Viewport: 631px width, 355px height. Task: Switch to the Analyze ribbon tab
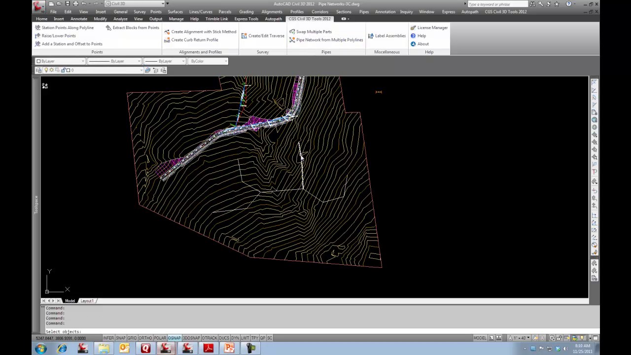[120, 19]
